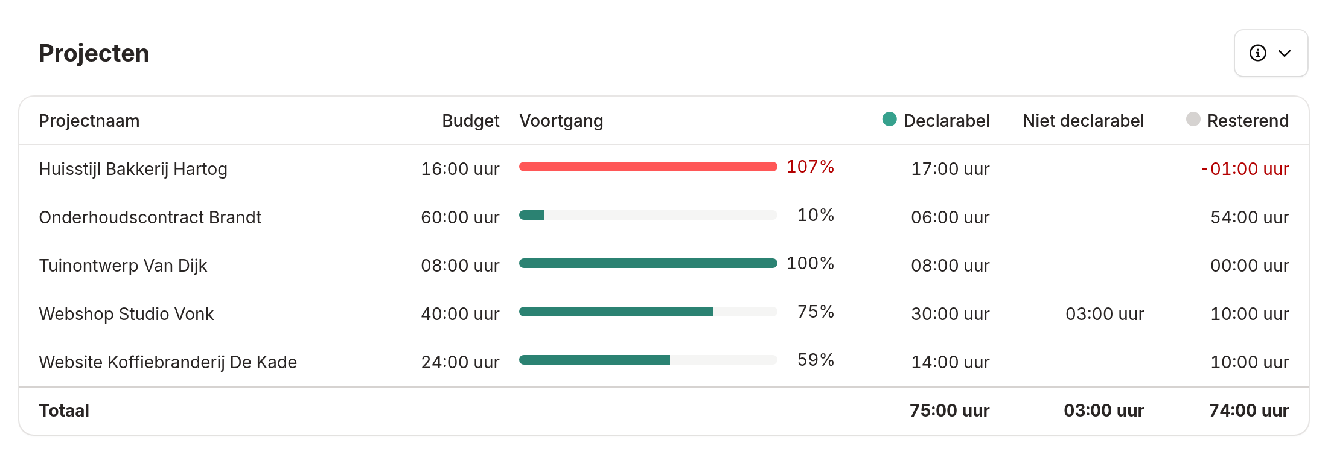Open project Huisstijl Bakkerij Hartog
This screenshot has width=1328, height=454.
point(133,169)
